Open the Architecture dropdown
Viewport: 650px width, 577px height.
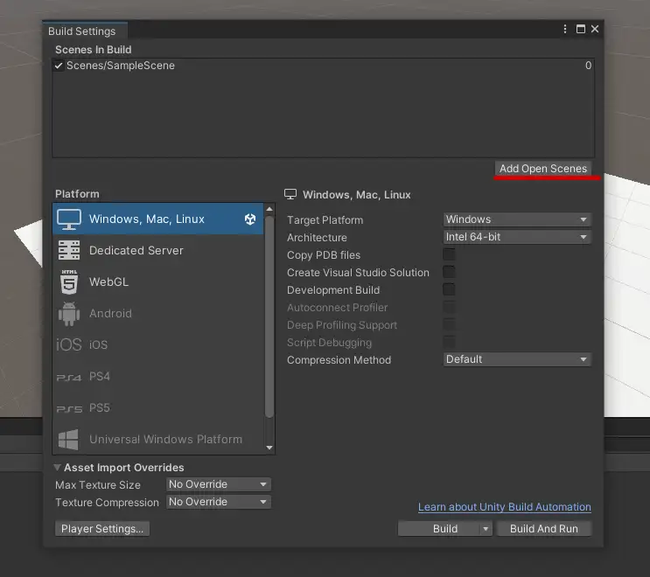(x=517, y=237)
